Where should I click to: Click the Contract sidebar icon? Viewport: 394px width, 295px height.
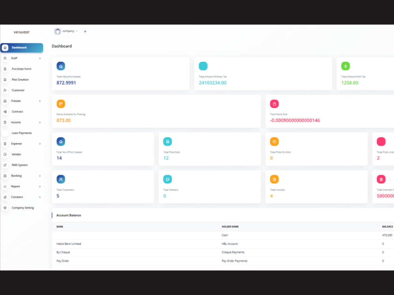pyautogui.click(x=5, y=112)
